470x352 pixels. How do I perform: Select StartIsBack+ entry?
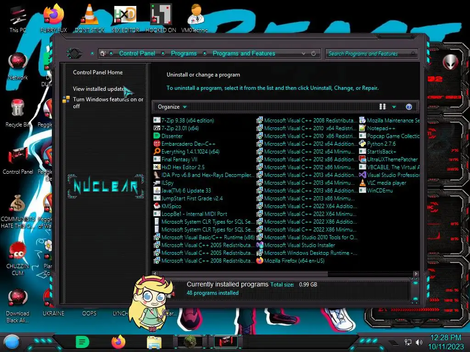(x=378, y=151)
